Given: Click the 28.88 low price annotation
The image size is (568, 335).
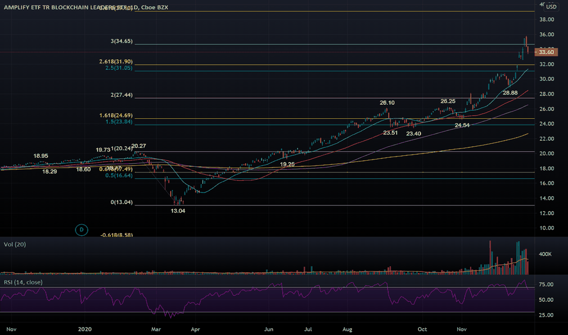Looking at the screenshot, I should coord(510,93).
